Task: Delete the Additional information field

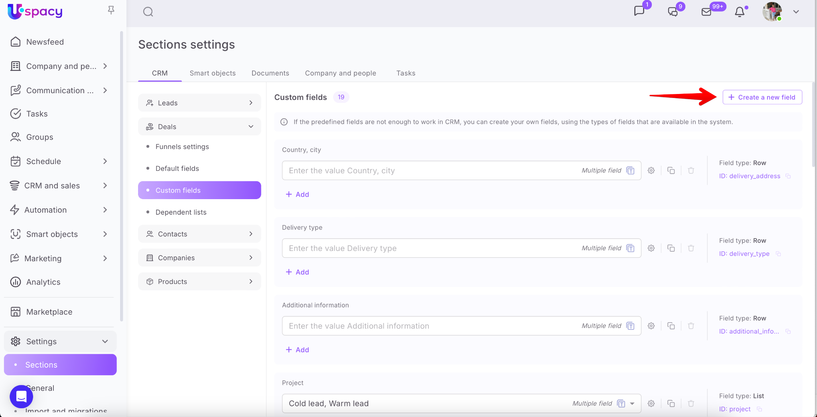Action: [691, 326]
